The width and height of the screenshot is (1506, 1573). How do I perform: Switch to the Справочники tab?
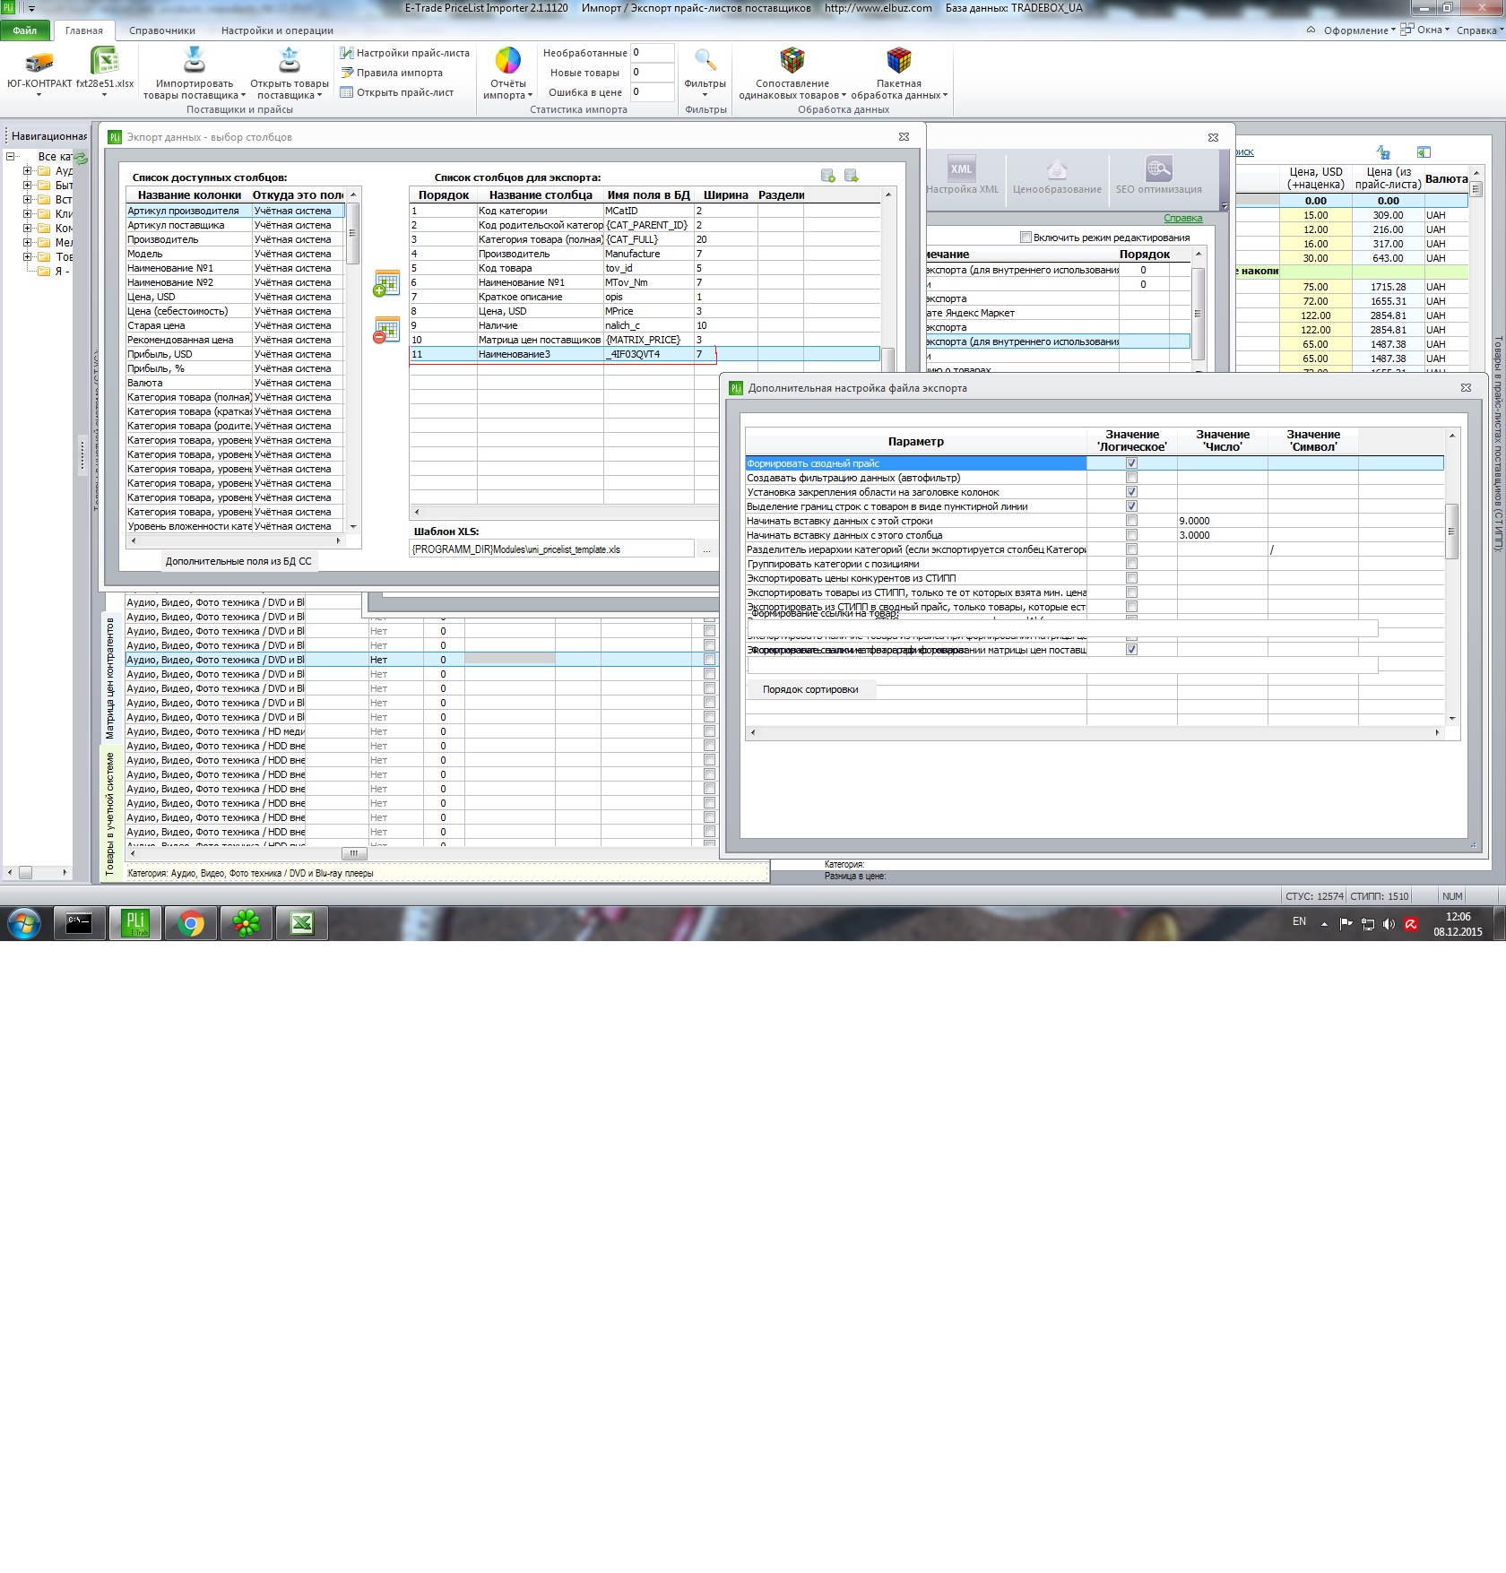[x=162, y=30]
